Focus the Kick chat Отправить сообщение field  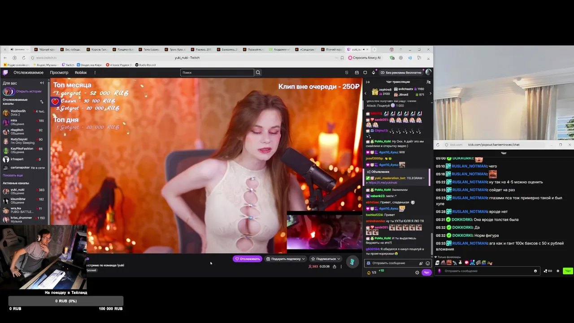[487, 271]
